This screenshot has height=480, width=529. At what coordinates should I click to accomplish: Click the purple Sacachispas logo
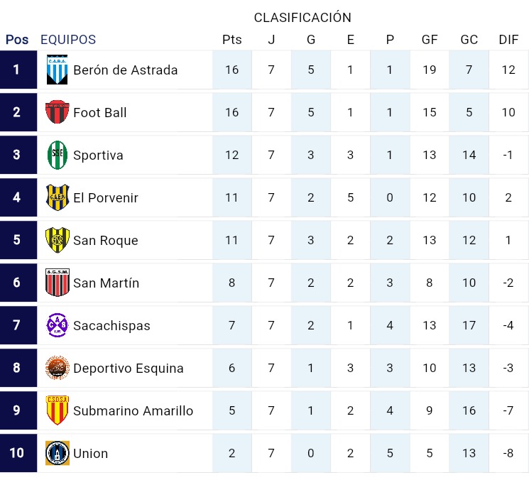click(57, 325)
